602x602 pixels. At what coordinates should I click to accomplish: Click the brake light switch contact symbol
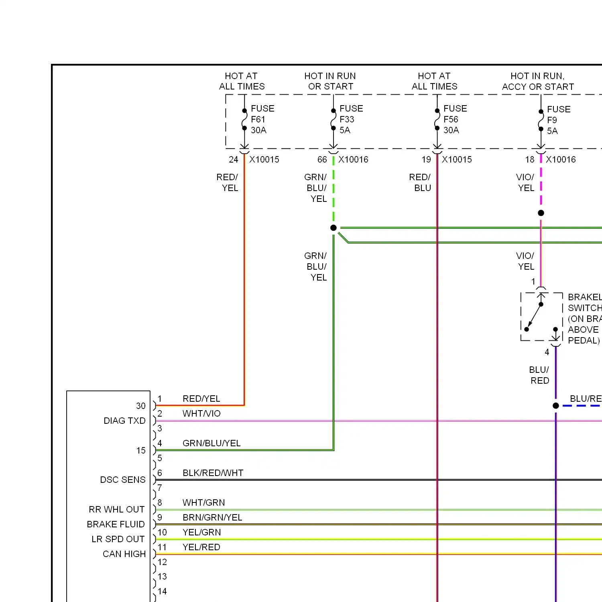[x=541, y=317]
